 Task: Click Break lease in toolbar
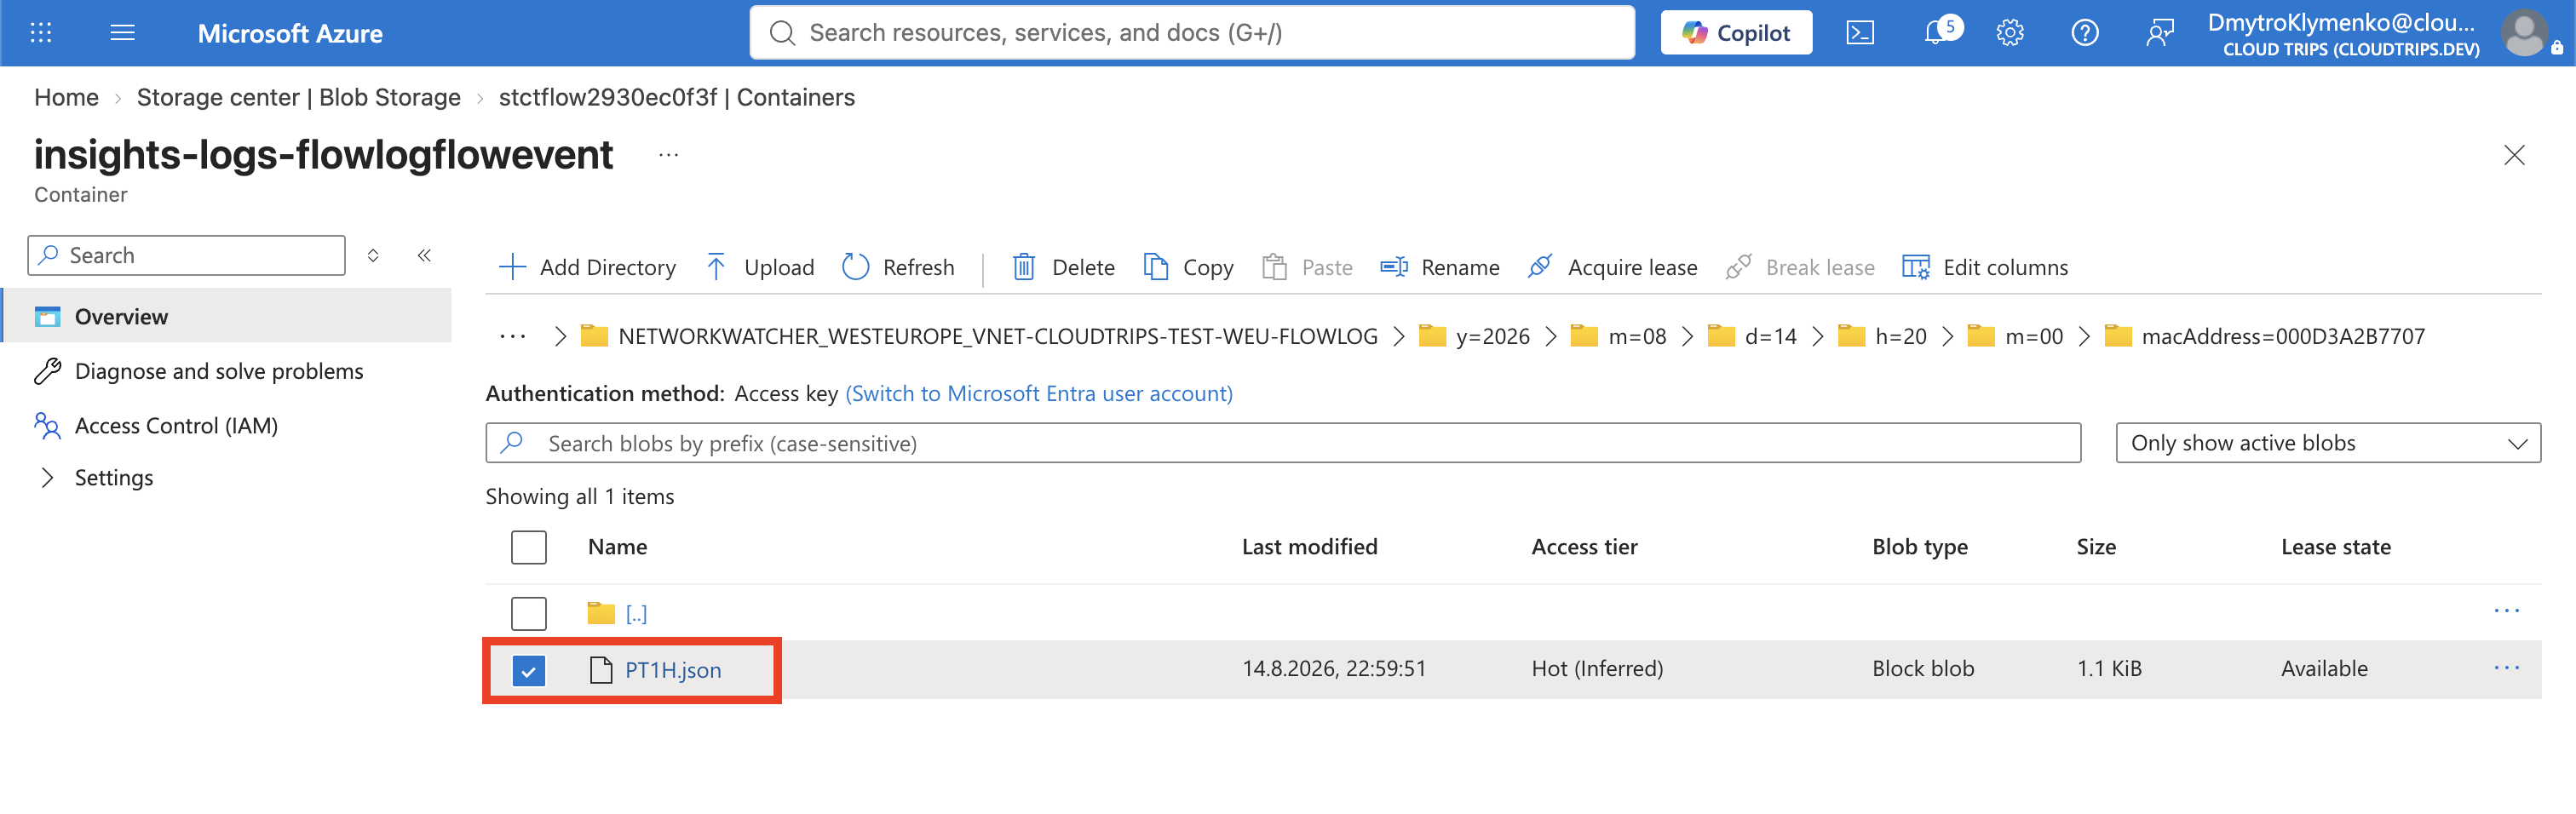coord(1800,267)
